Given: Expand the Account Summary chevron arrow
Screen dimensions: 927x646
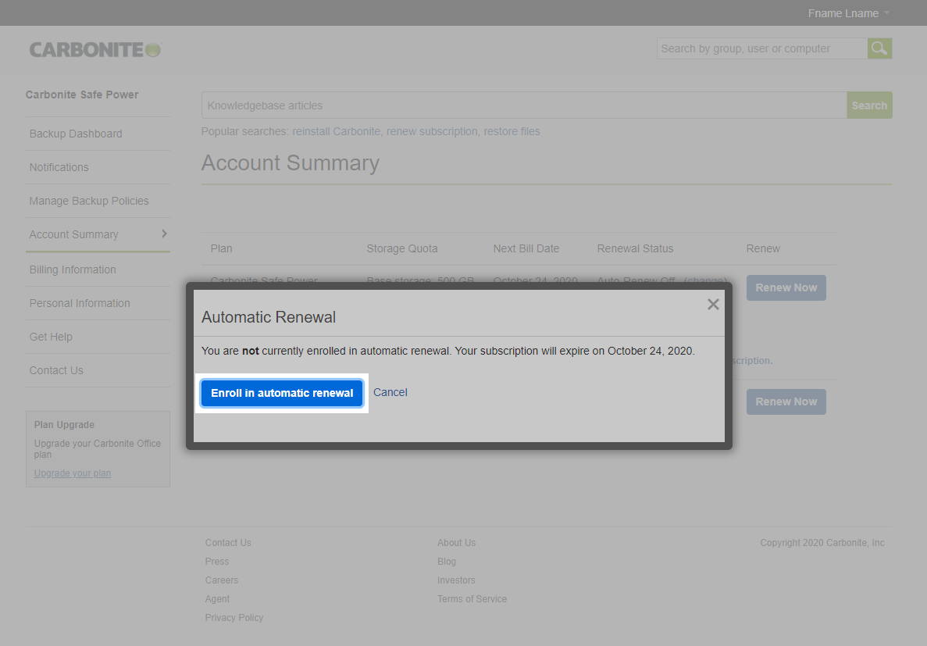Looking at the screenshot, I should point(164,234).
